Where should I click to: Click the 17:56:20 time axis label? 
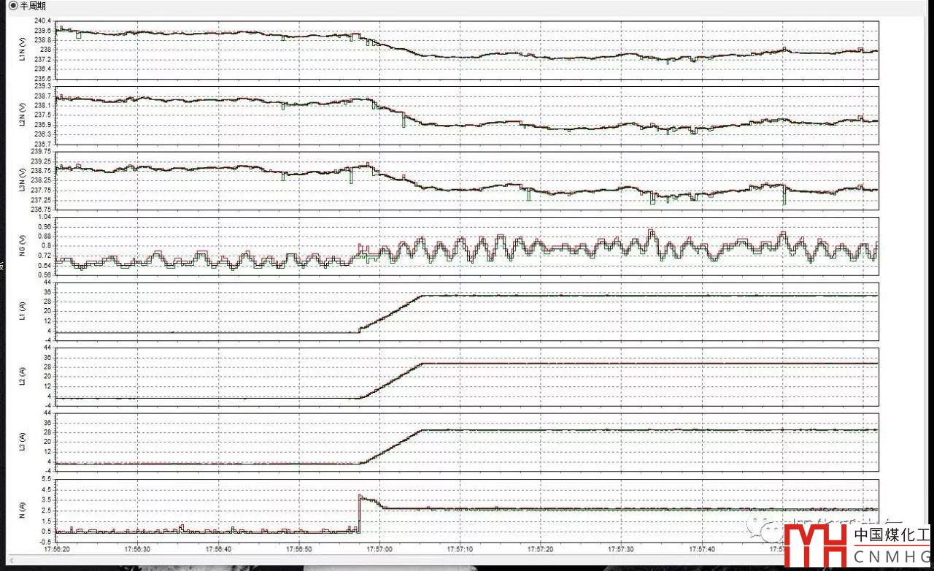point(57,549)
